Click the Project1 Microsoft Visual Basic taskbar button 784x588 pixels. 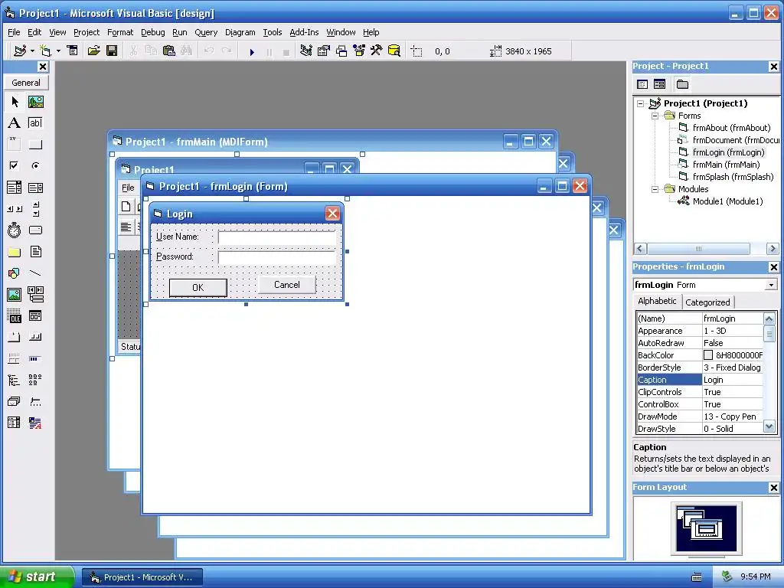pyautogui.click(x=142, y=577)
